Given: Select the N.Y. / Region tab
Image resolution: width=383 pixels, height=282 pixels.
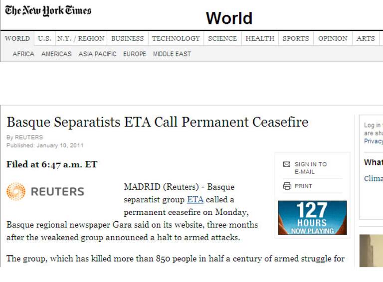Looking at the screenshot, I should coord(81,38).
